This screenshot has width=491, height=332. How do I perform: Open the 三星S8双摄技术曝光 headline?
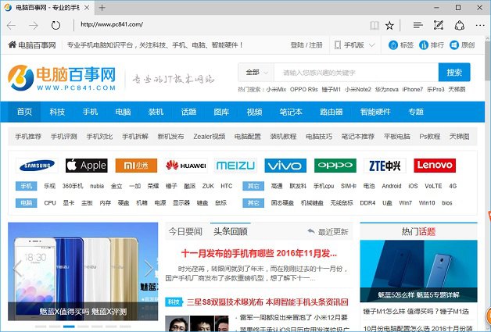pyautogui.click(x=267, y=302)
